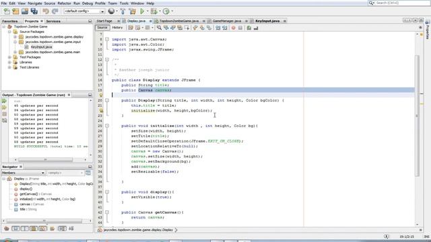
Task: Click the magnifier Find Selection editor icon
Action: click(159, 28)
